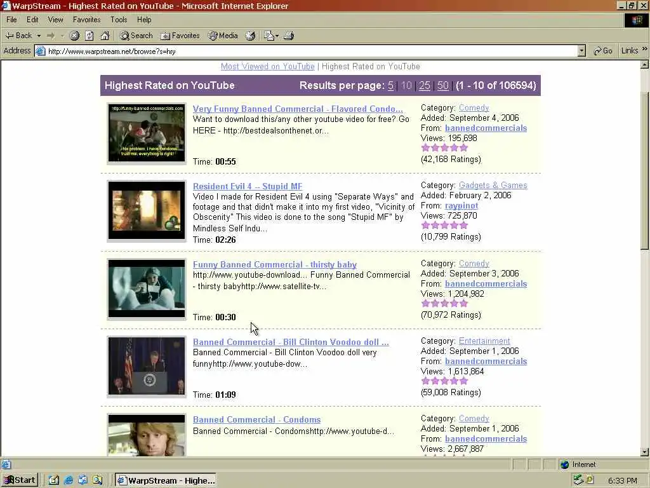The width and height of the screenshot is (650, 488).
Task: Set results per page to 25
Action: pos(424,86)
